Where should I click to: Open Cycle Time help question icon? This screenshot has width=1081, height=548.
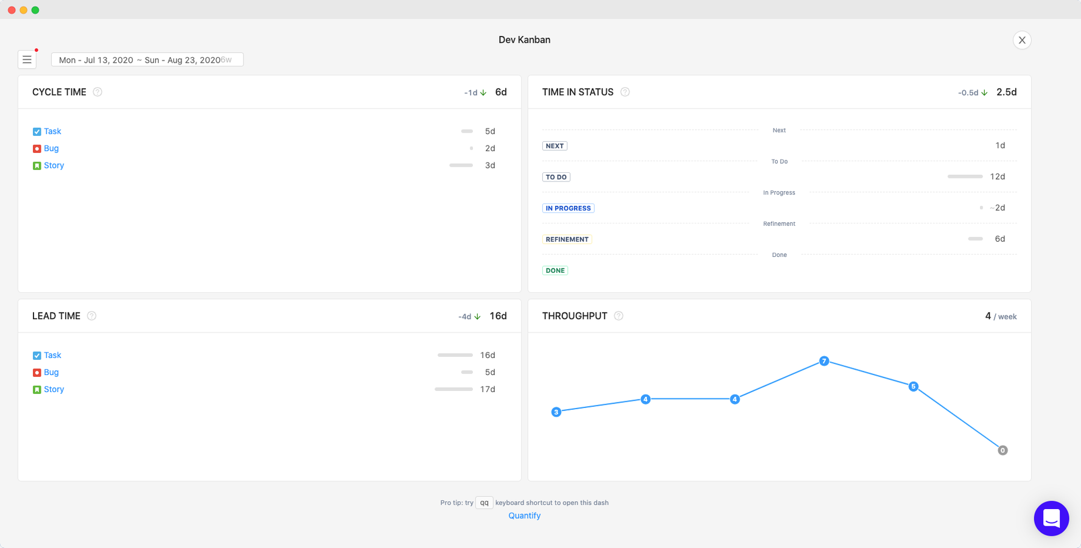(97, 92)
